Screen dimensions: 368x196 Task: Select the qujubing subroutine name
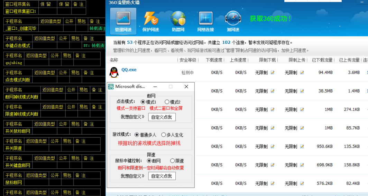coord(14,62)
